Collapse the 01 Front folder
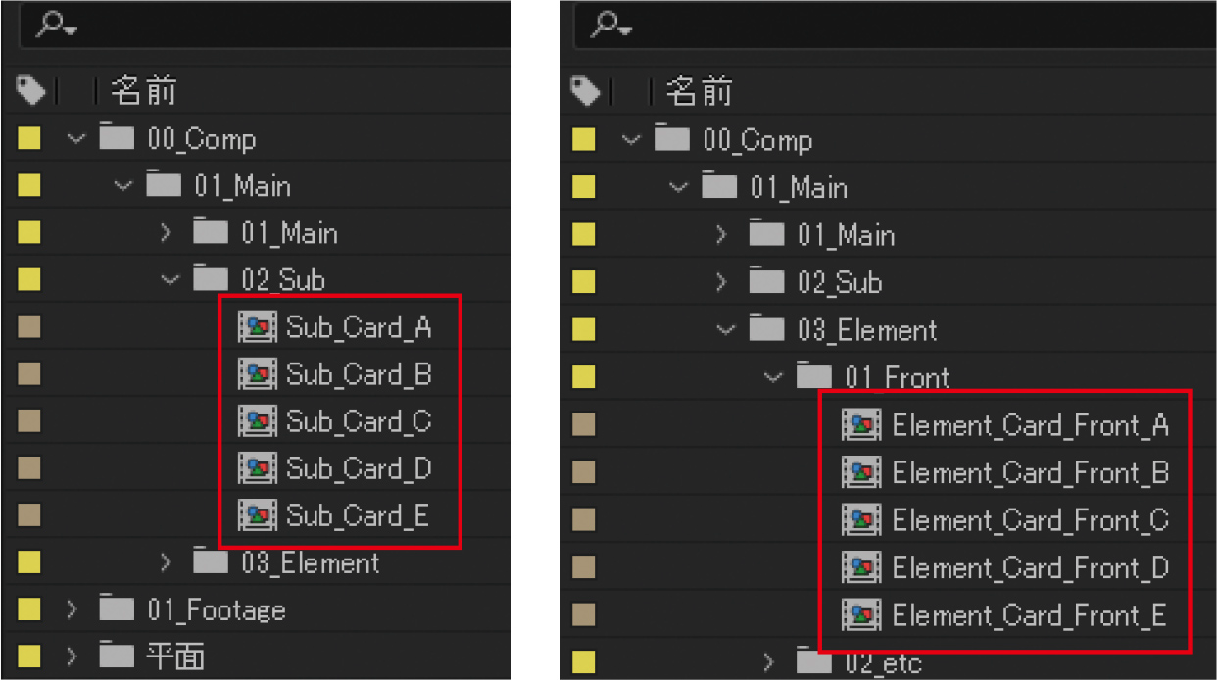This screenshot has width=1217, height=680. point(773,377)
